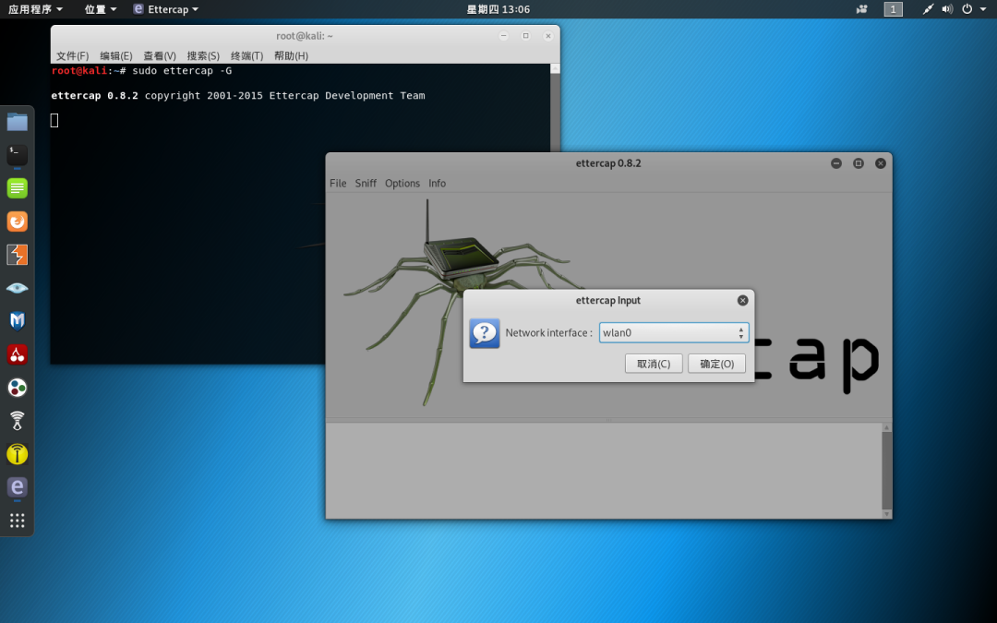Screen dimensions: 997x623
Task: Open the network connection tray icon
Action: (928, 9)
